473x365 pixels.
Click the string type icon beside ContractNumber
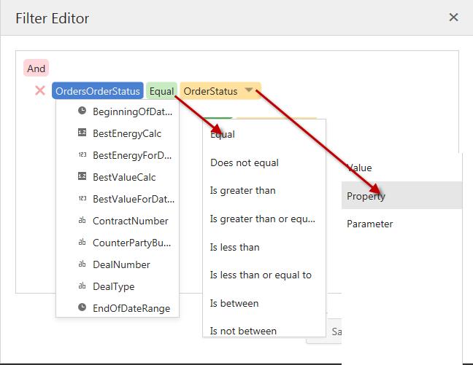[82, 221]
